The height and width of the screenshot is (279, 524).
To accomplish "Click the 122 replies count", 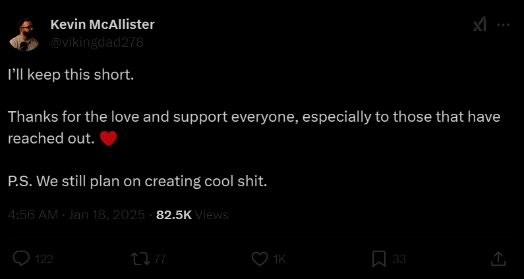I will pos(44,259).
